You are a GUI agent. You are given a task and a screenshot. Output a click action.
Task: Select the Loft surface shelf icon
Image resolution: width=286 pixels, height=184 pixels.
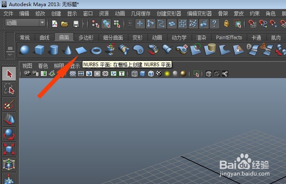[124, 49]
